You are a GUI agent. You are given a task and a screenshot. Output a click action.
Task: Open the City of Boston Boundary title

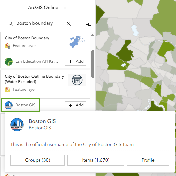27,38
